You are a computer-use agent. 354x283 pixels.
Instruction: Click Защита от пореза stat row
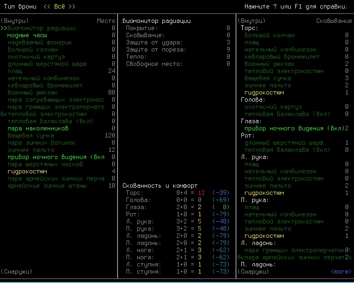pyautogui.click(x=178, y=50)
